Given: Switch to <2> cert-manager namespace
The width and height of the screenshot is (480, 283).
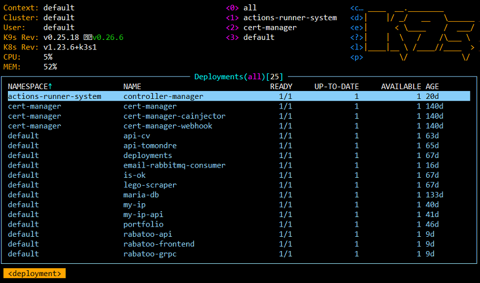Looking at the screenshot, I should [261, 28].
